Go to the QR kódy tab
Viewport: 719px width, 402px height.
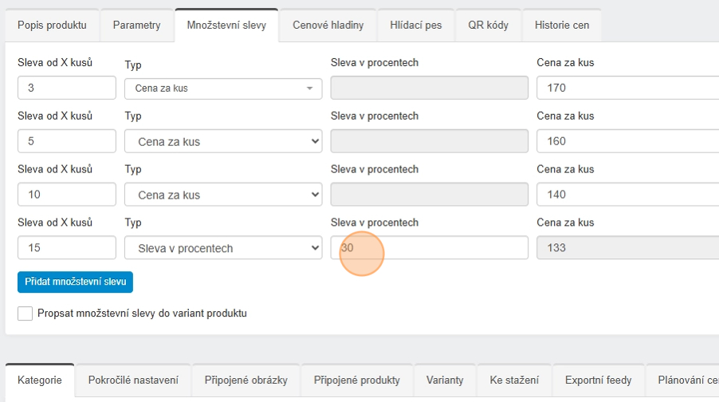click(x=488, y=26)
